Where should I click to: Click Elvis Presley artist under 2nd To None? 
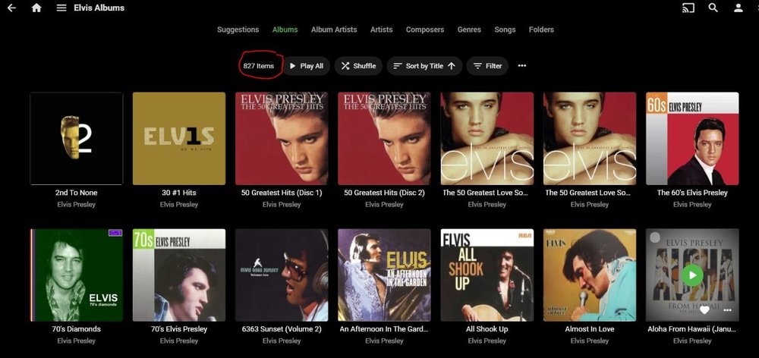pyautogui.click(x=77, y=205)
